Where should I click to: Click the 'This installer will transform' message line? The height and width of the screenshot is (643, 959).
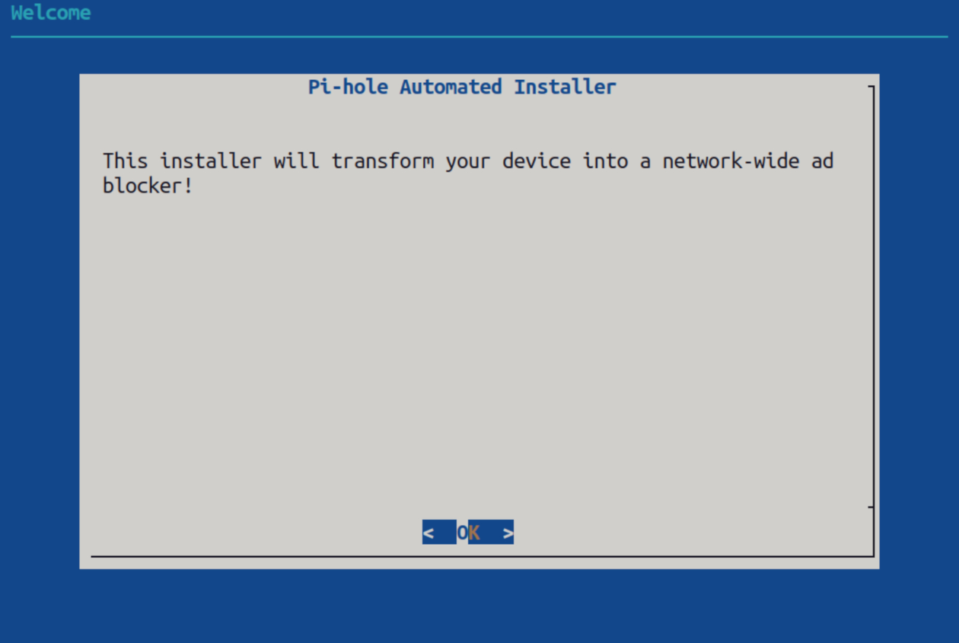coord(468,161)
